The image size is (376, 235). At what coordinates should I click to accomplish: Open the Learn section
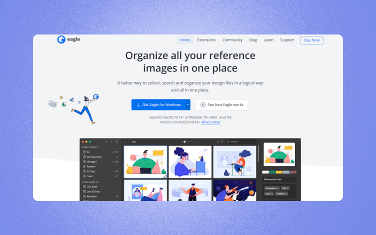[x=268, y=40]
